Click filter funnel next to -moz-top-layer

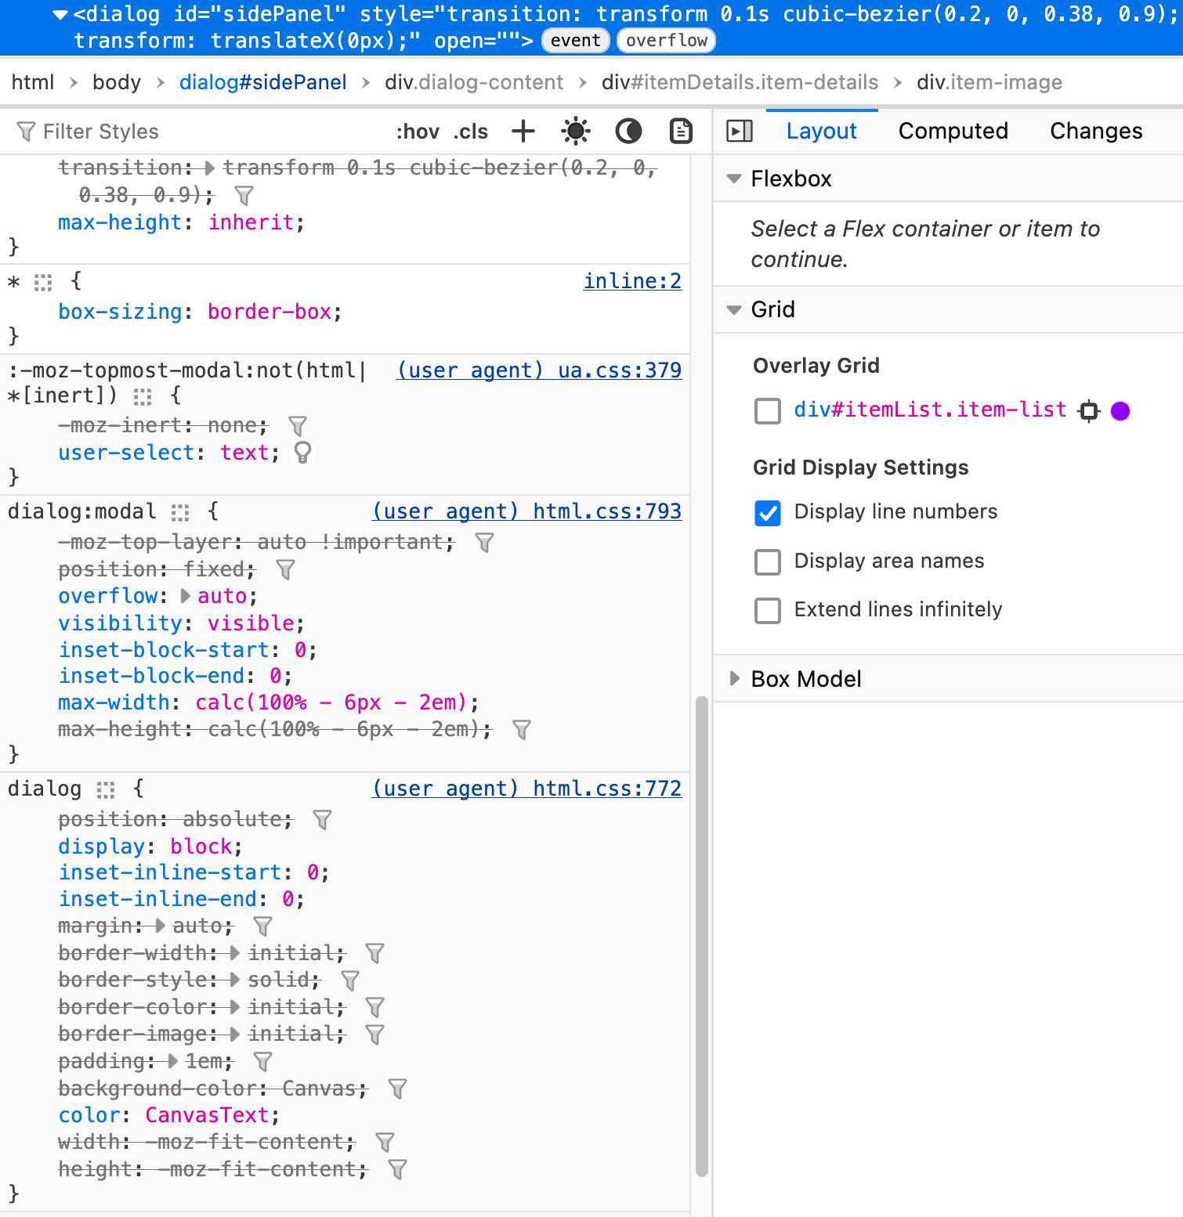(485, 542)
